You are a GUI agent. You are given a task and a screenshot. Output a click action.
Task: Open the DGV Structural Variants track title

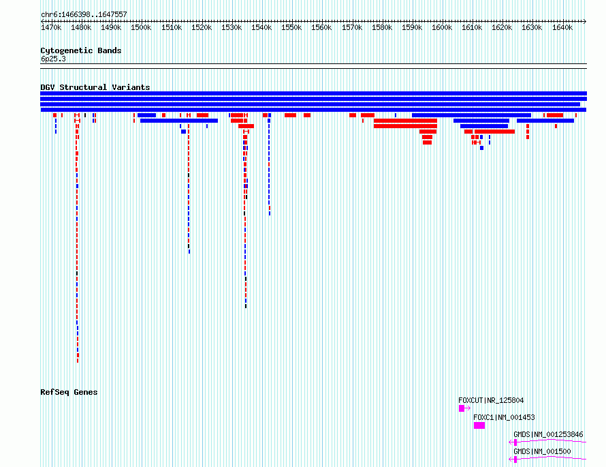pos(95,87)
